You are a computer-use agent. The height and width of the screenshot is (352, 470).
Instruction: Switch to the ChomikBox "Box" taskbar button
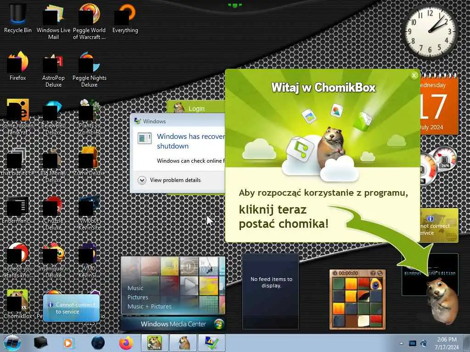pyautogui.click(x=155, y=343)
